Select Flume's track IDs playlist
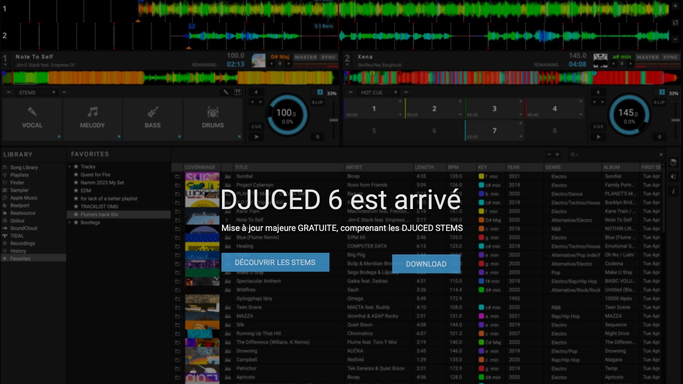 [x=119, y=214]
